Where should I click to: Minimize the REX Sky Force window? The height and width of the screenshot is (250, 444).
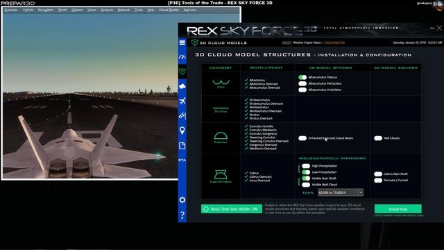coord(432,28)
